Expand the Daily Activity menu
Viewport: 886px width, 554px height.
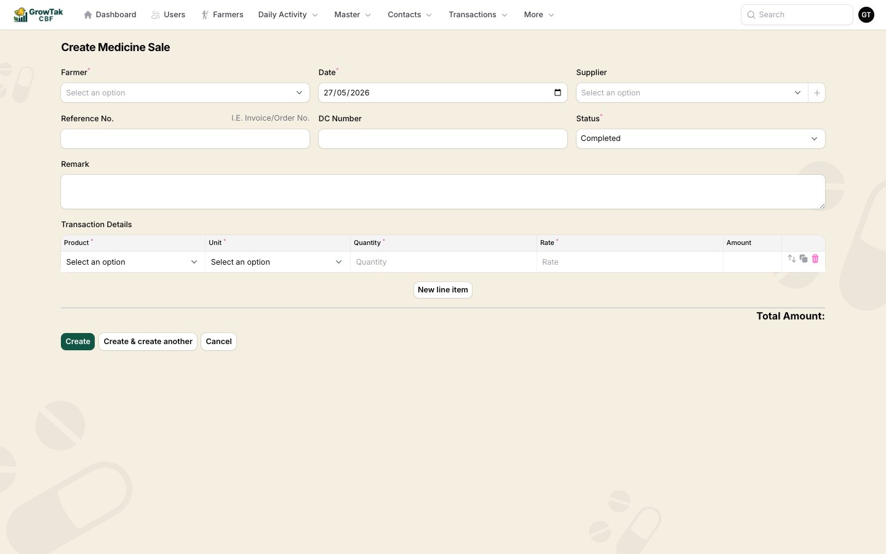pos(288,15)
